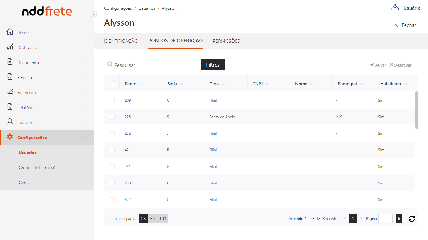
Task: Click the refresh icon in table footer
Action: [x=411, y=219]
